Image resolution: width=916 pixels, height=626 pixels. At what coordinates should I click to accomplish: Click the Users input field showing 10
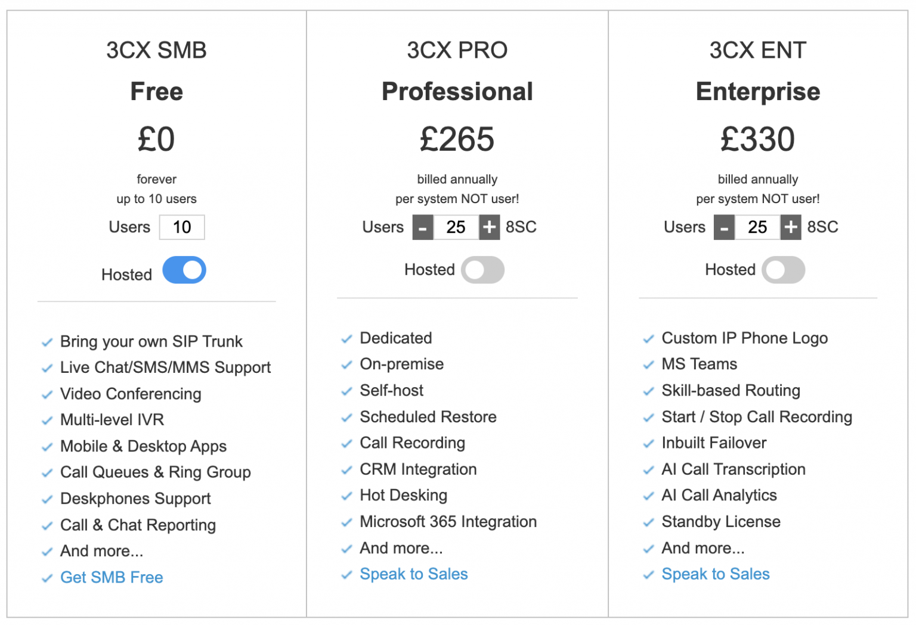(x=182, y=227)
